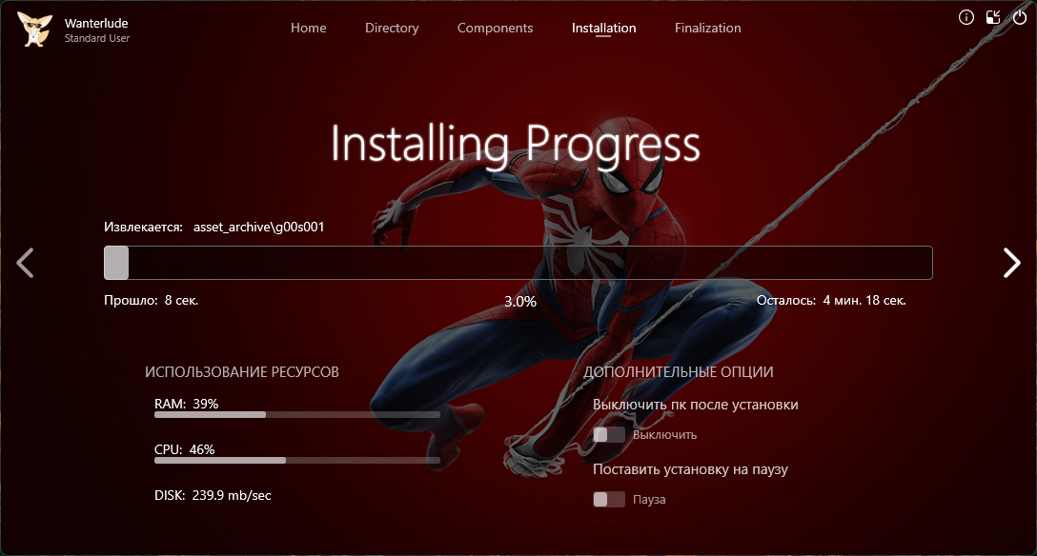This screenshot has height=556, width=1037.
Task: Click the shrink-window arrow icon
Action: (993, 17)
